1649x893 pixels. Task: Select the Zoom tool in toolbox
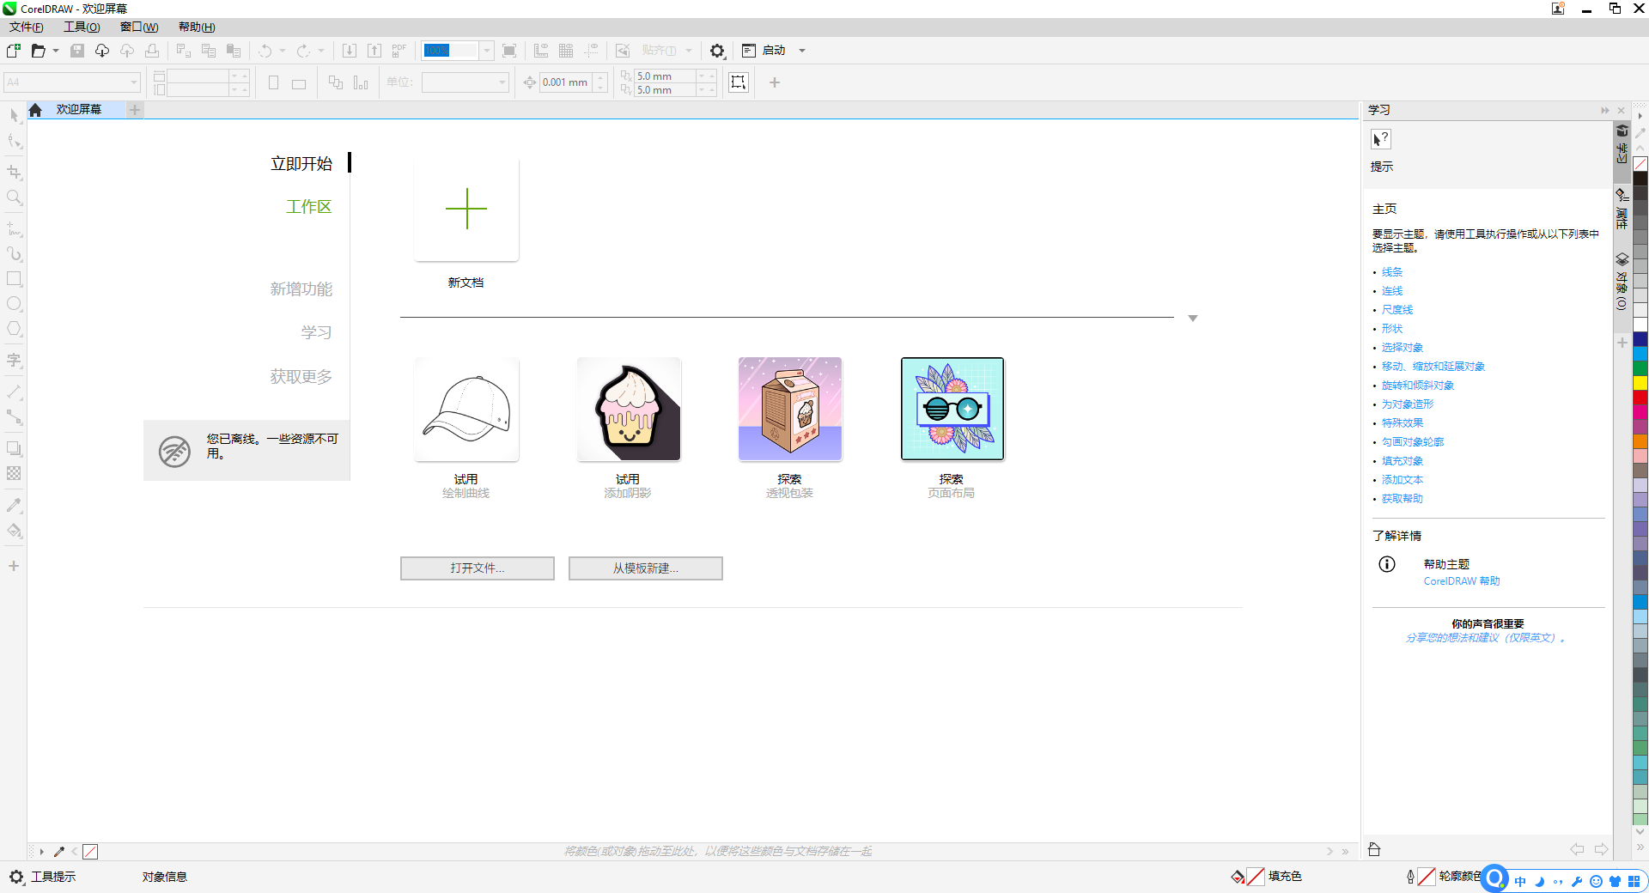(x=14, y=197)
